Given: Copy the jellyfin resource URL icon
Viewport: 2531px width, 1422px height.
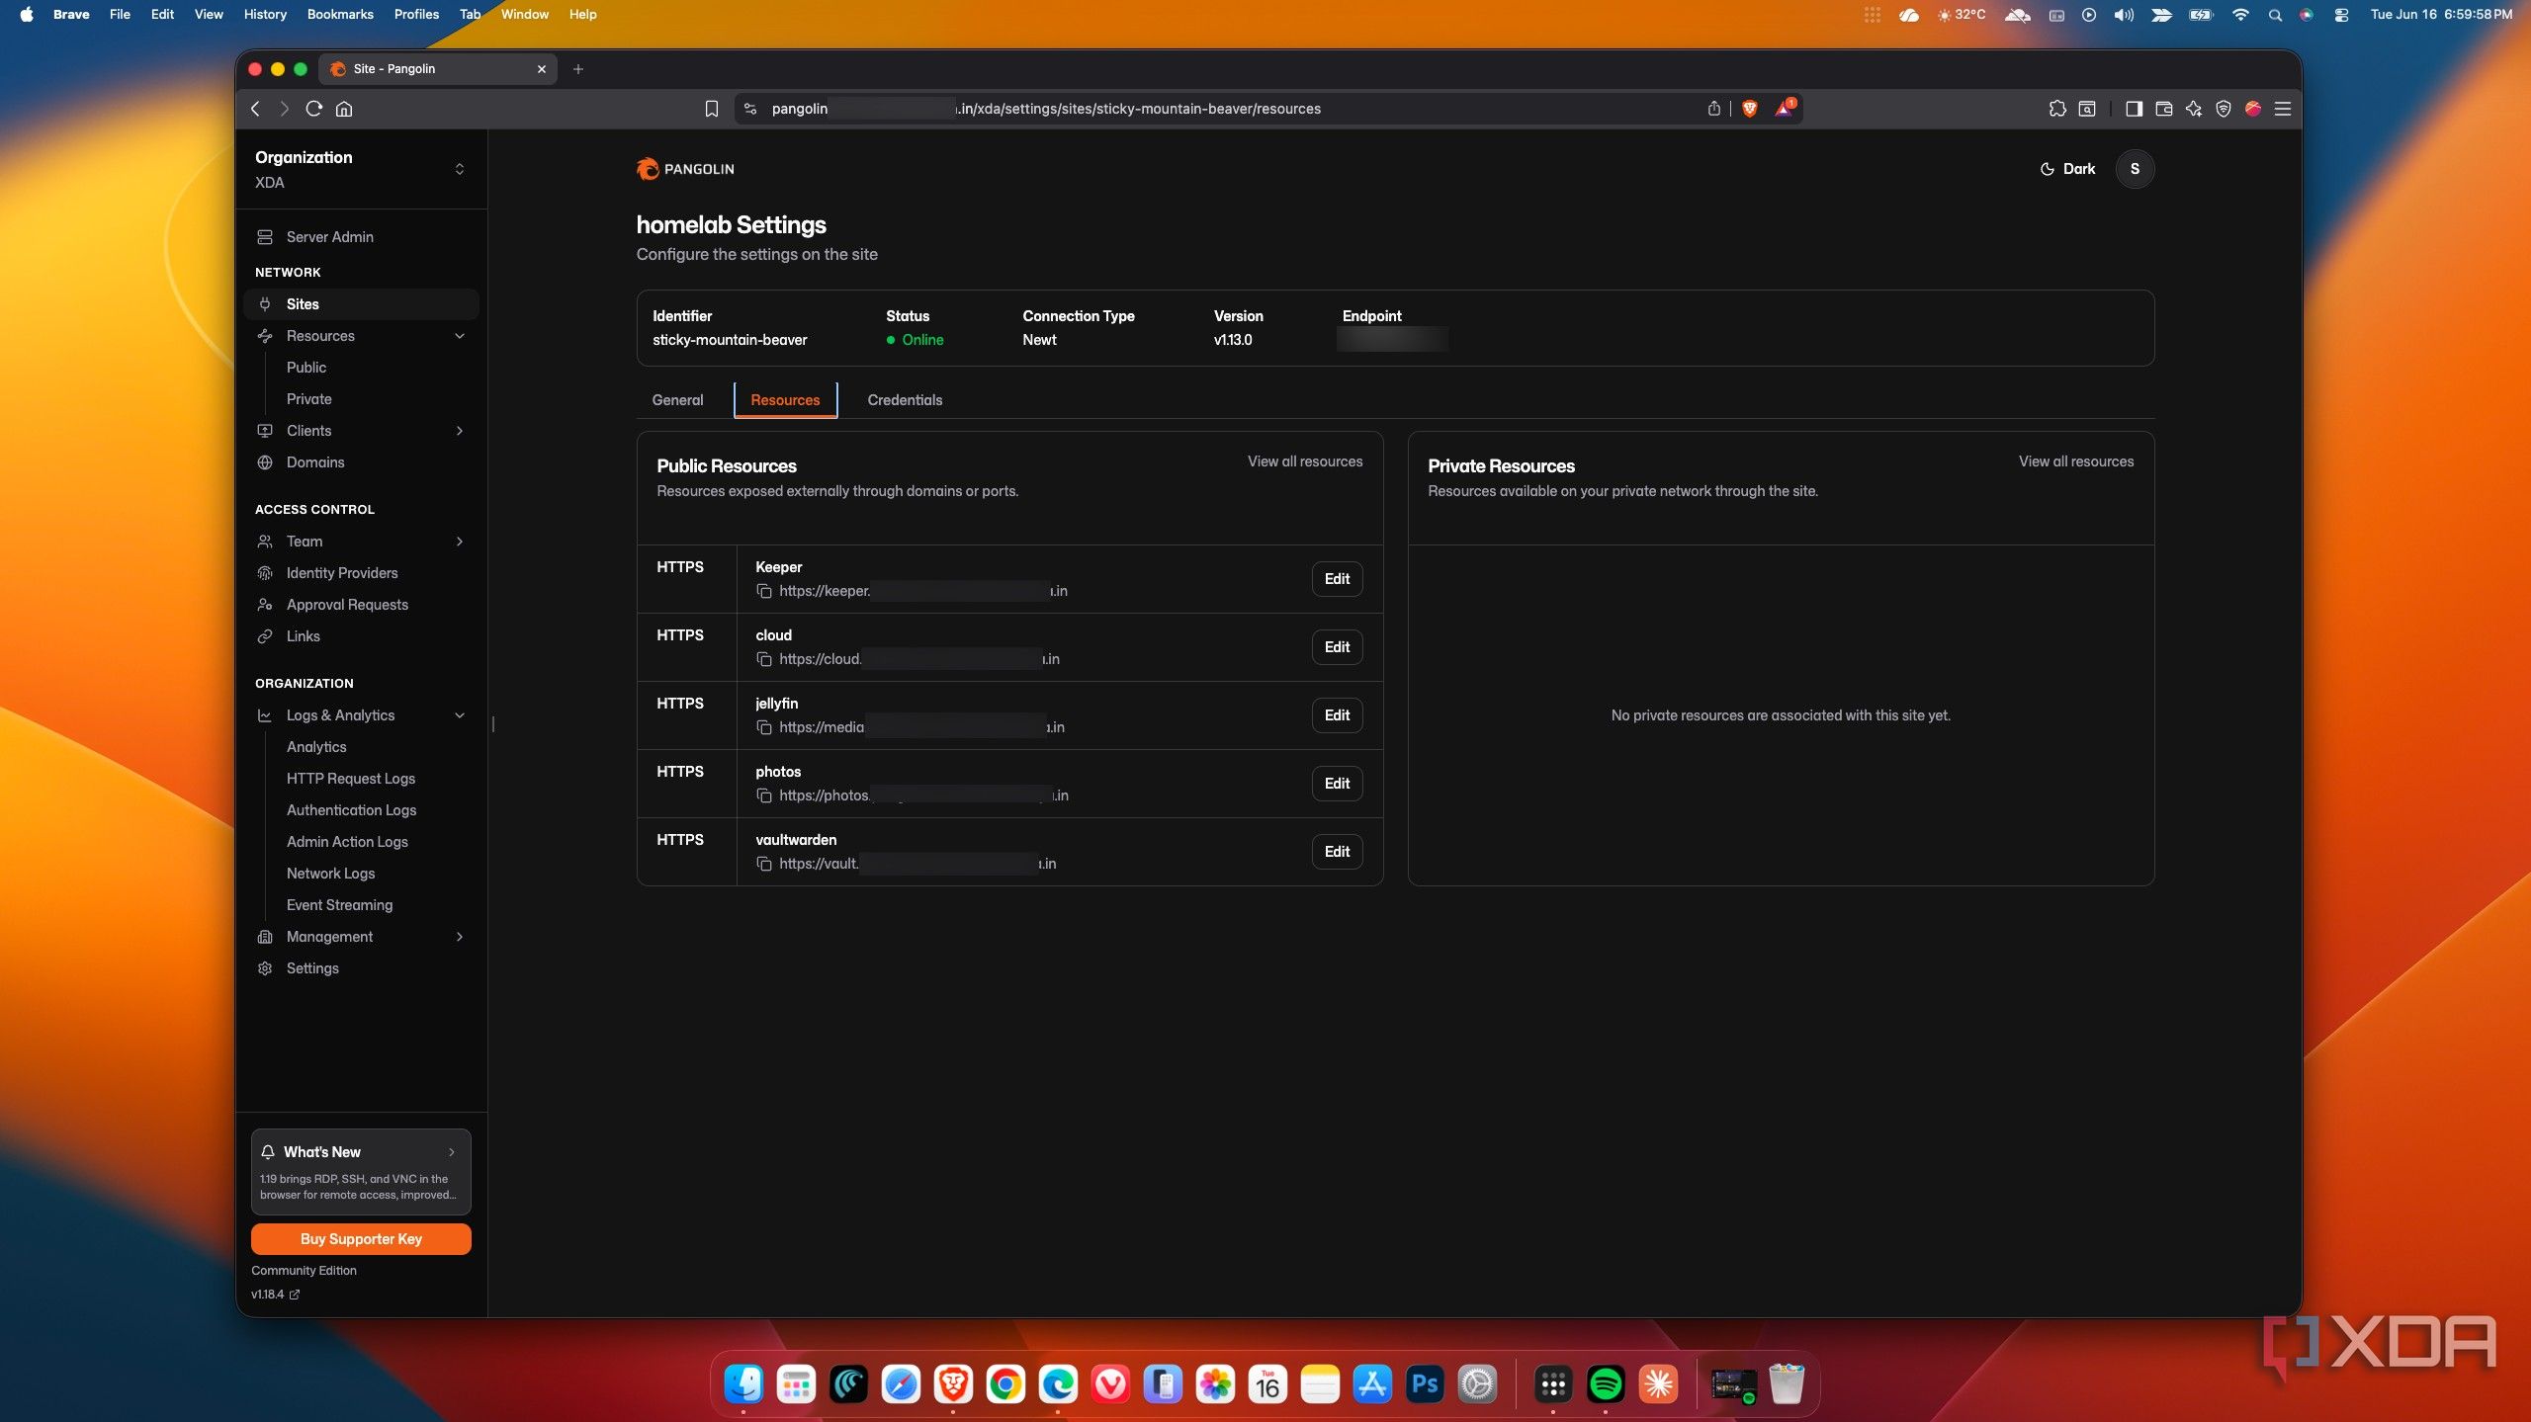Looking at the screenshot, I should point(763,727).
